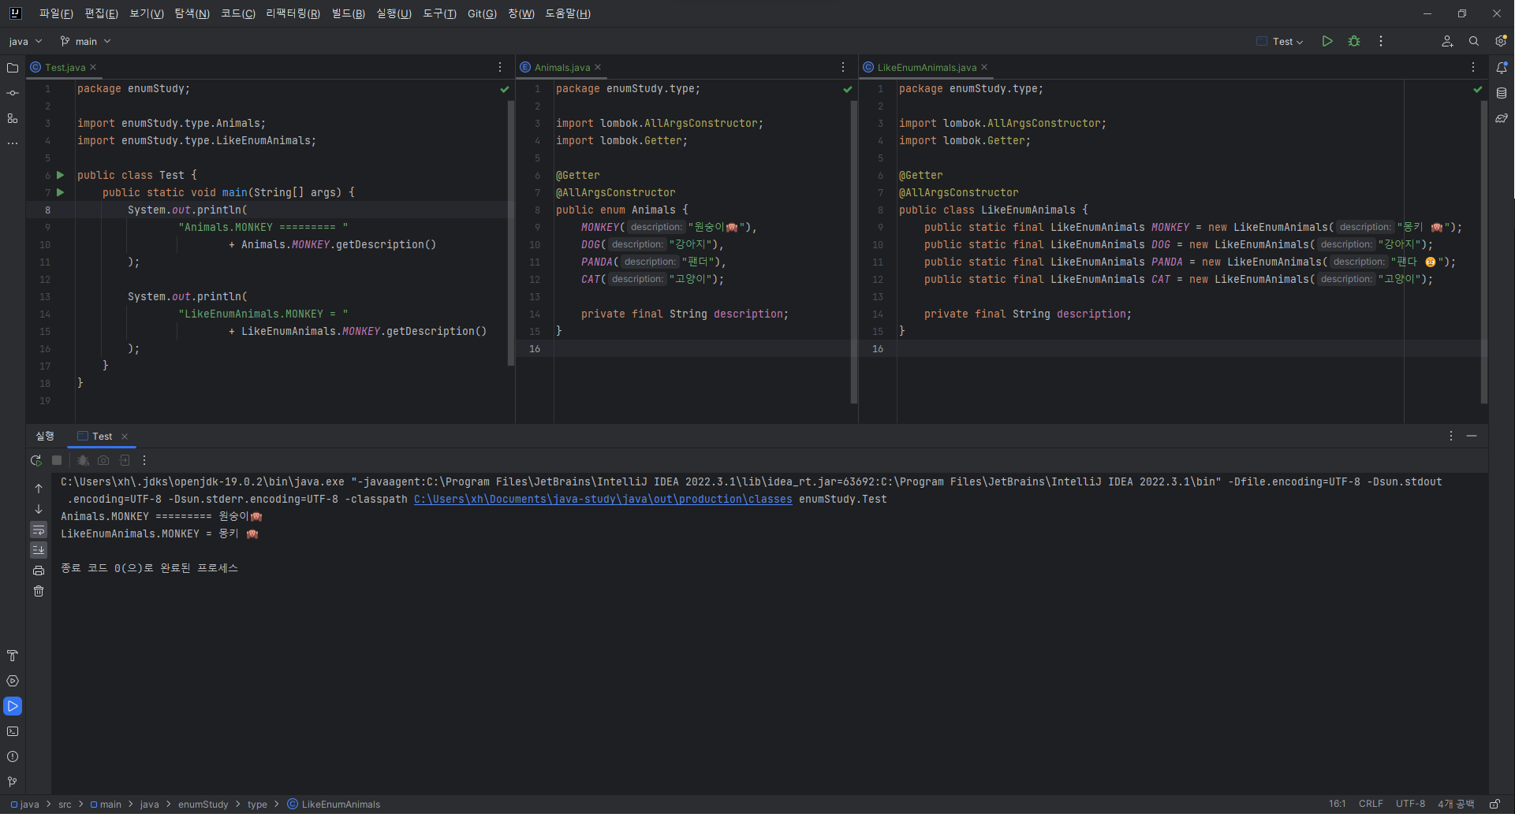This screenshot has height=814, width=1515.
Task: Open Search Everywhere magnifier icon
Action: click(x=1474, y=41)
